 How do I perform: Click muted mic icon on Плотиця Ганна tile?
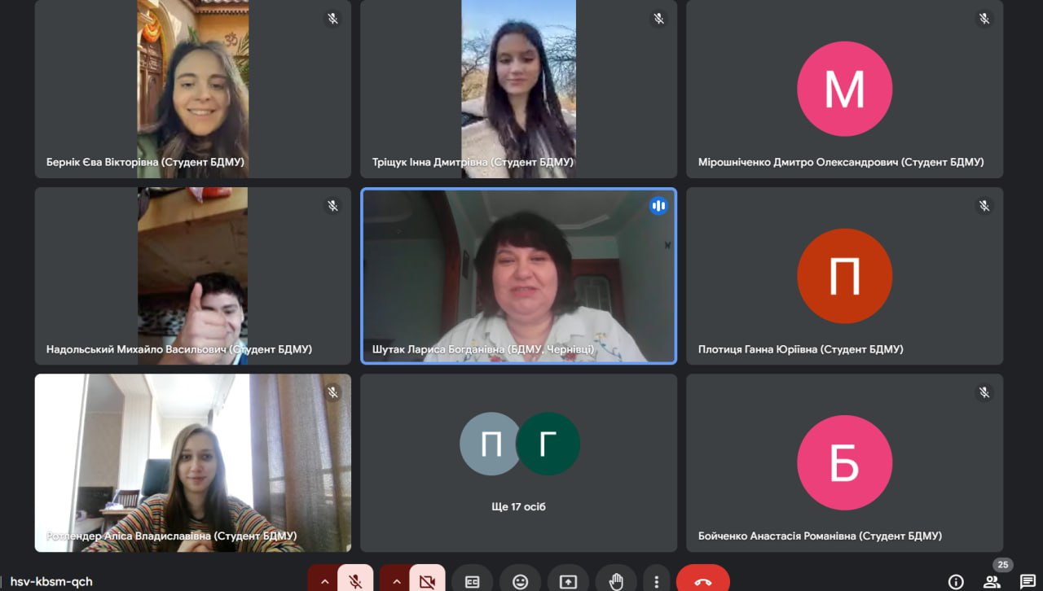984,206
